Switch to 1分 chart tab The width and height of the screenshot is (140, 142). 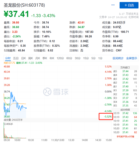coord(100,58)
